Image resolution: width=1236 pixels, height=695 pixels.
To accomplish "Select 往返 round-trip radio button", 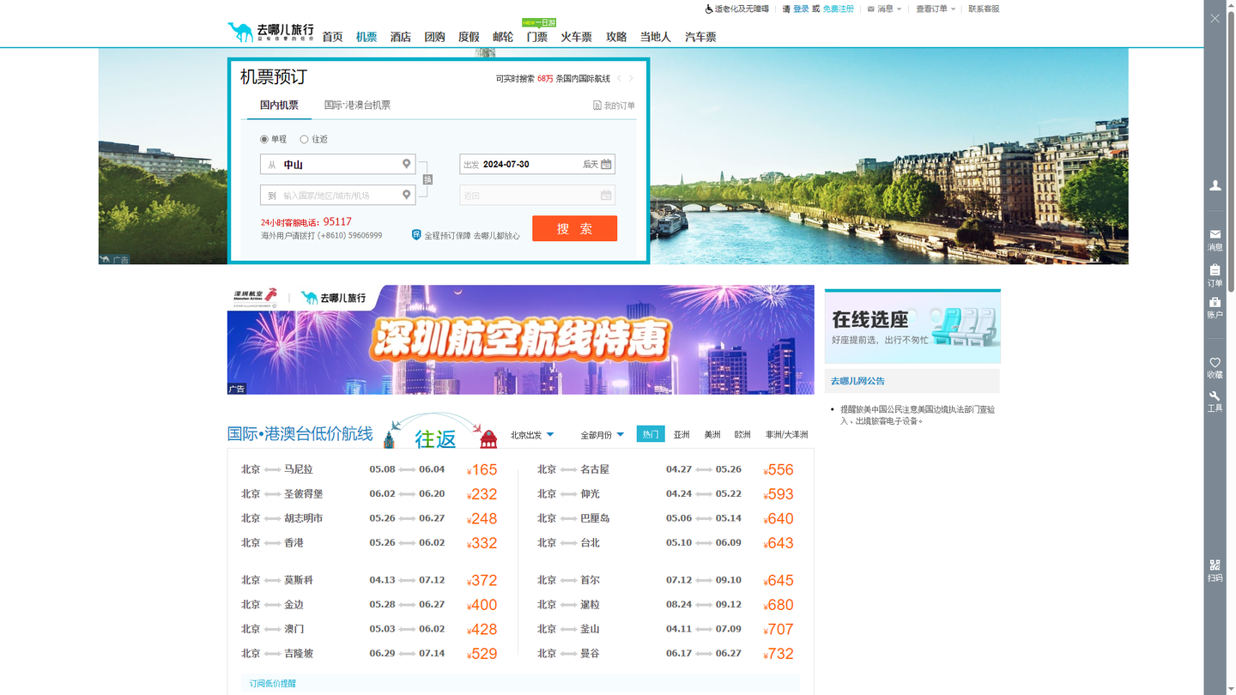I will (x=304, y=139).
